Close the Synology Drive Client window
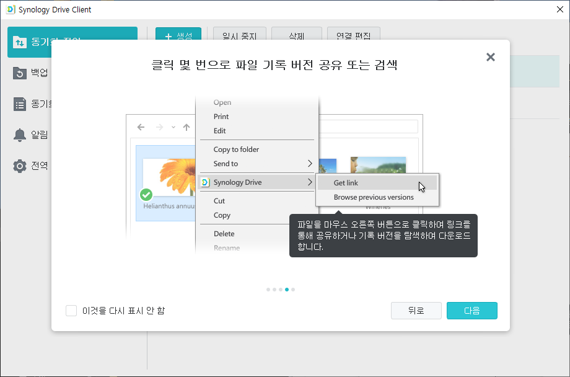Viewport: 570px width, 377px height. pyautogui.click(x=560, y=9)
